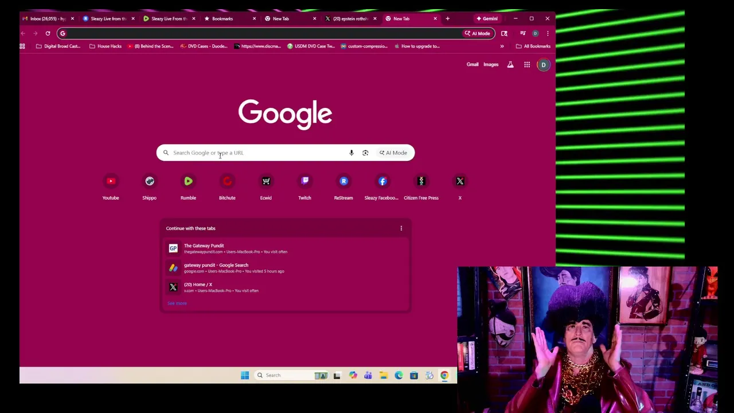Switch to the epstein rothschild X tab
The width and height of the screenshot is (734, 413).
pos(350,18)
